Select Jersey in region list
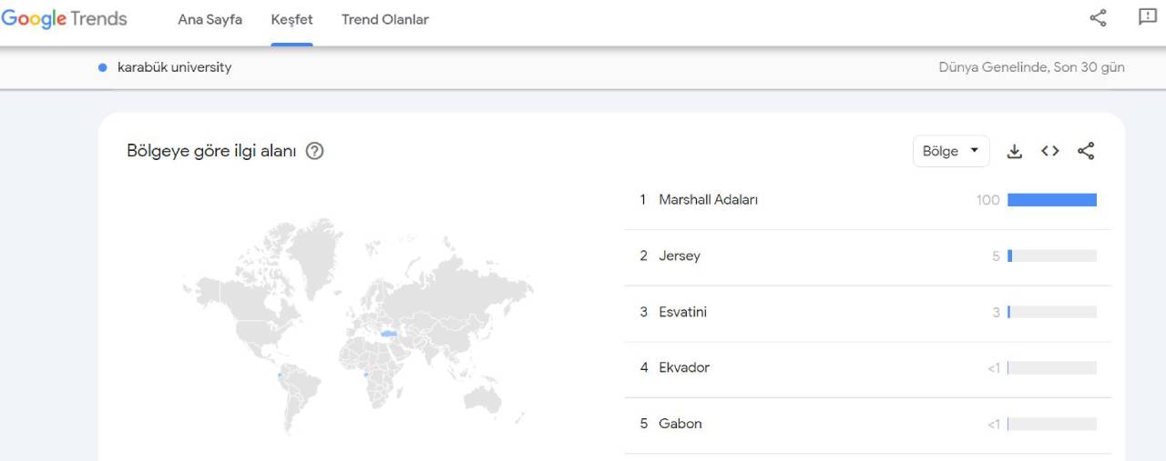Image resolution: width=1166 pixels, height=461 pixels. (867, 256)
